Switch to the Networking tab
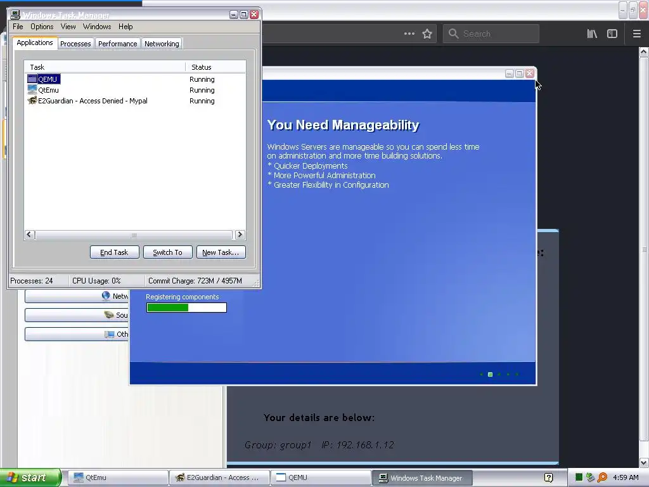This screenshot has height=487, width=649. coord(162,44)
